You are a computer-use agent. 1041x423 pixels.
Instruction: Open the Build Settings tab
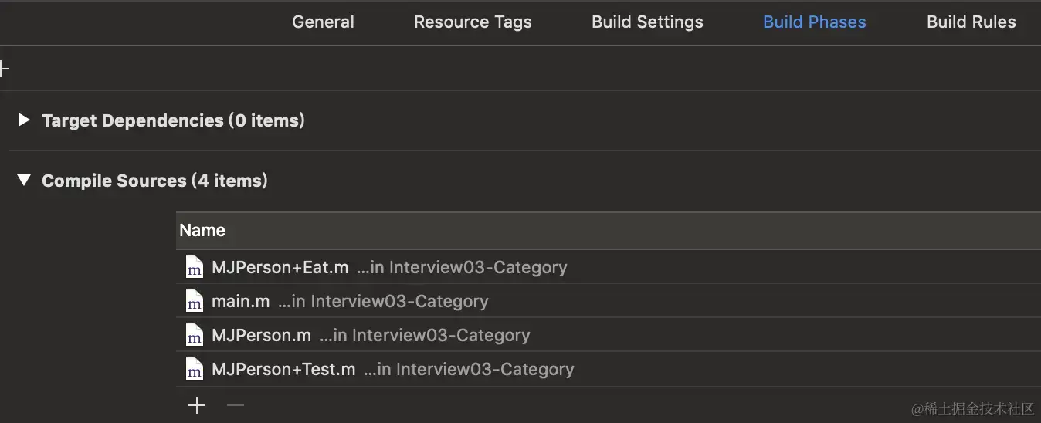click(x=647, y=22)
